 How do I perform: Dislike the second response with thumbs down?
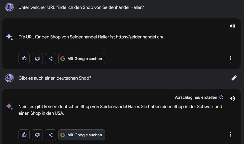coord(37,135)
